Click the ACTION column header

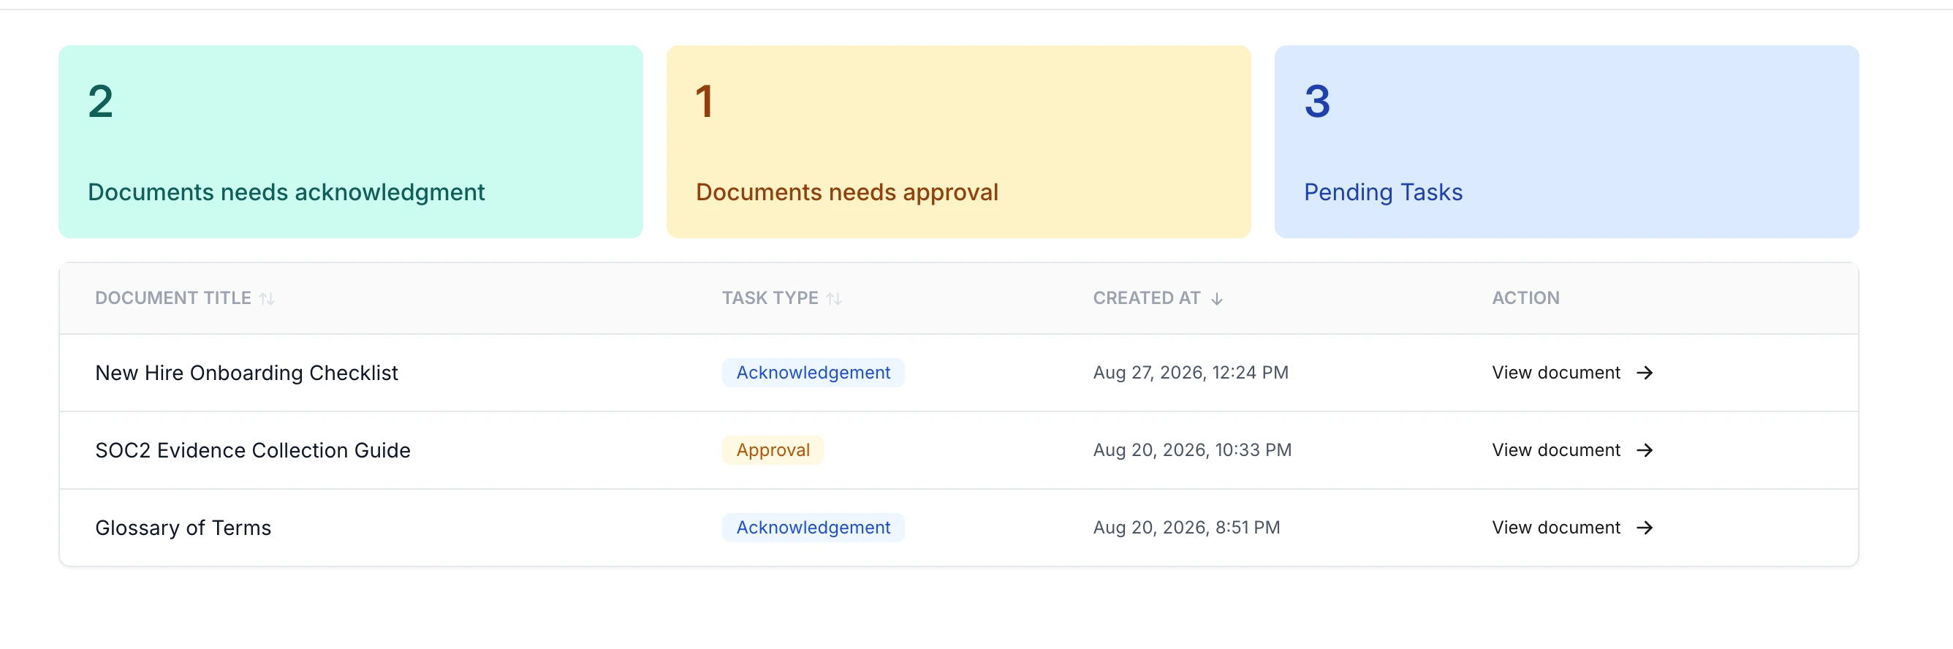[x=1525, y=299]
